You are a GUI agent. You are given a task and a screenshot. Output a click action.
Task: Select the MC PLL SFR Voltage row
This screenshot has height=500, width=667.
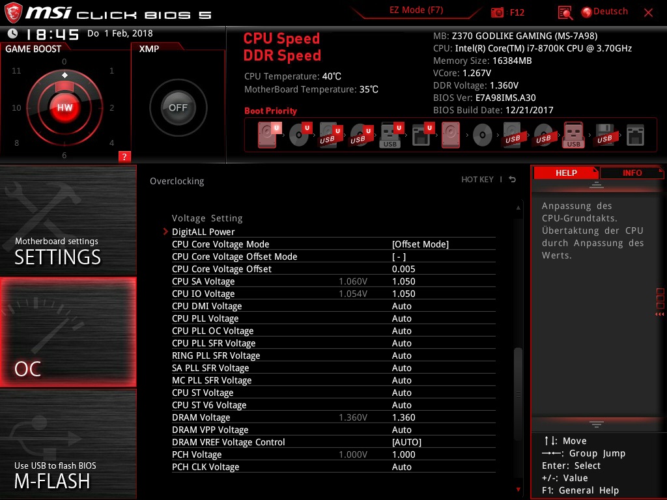coord(333,380)
